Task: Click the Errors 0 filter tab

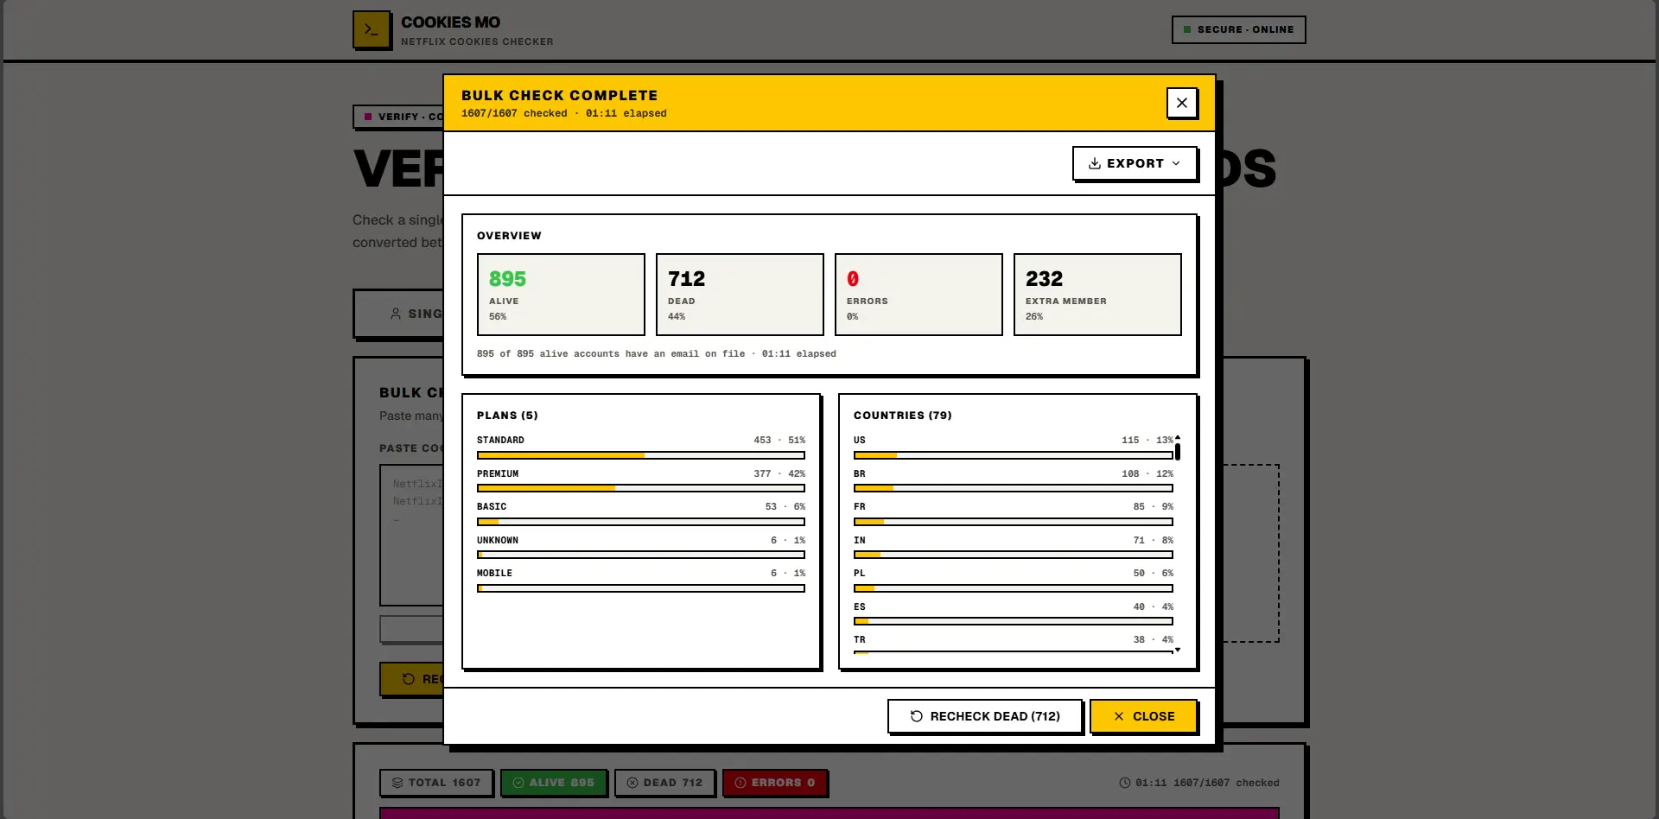Action: (775, 783)
